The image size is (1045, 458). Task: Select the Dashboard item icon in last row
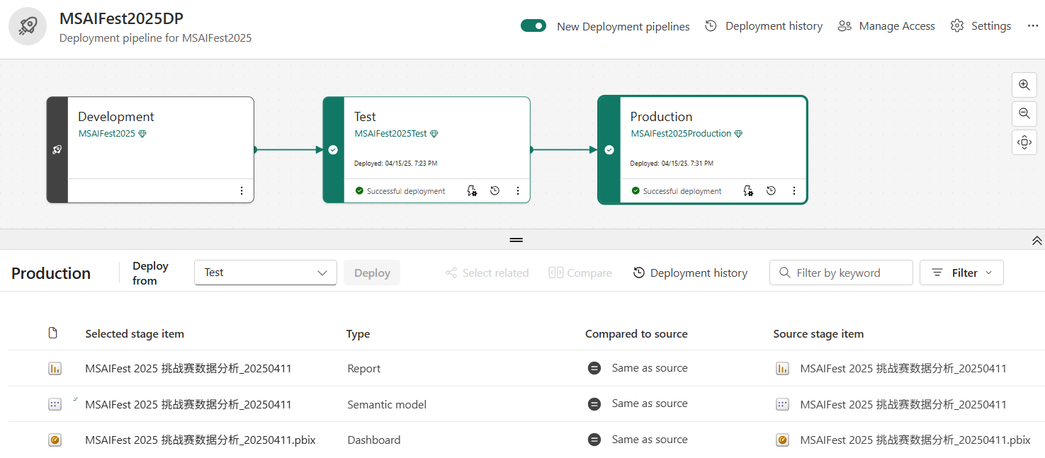click(x=55, y=440)
